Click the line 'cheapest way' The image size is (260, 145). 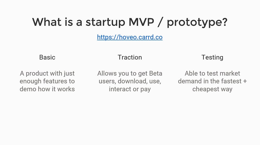(212, 89)
